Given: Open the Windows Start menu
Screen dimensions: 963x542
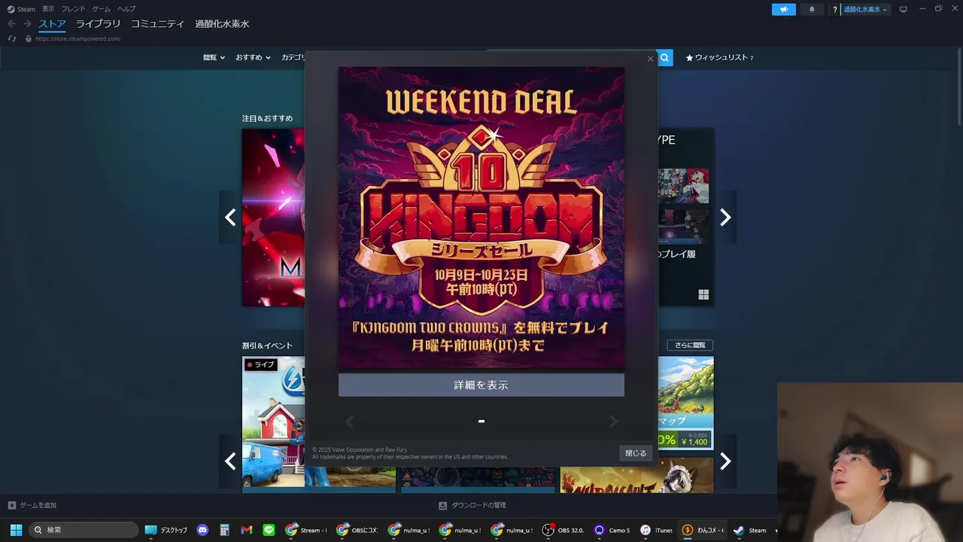Looking at the screenshot, I should 16,530.
